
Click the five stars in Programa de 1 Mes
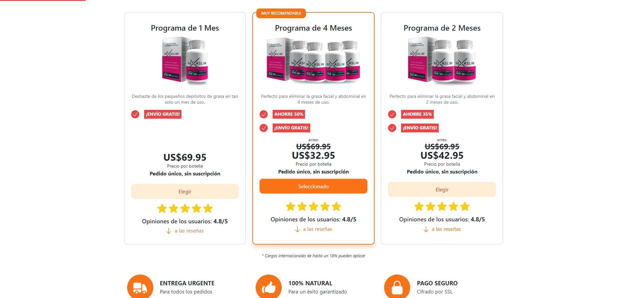click(x=185, y=208)
